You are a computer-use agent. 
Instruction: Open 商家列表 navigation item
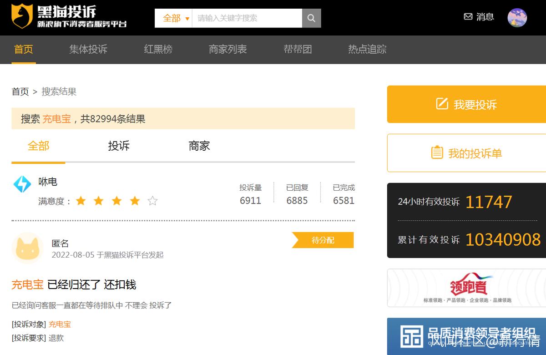228,49
